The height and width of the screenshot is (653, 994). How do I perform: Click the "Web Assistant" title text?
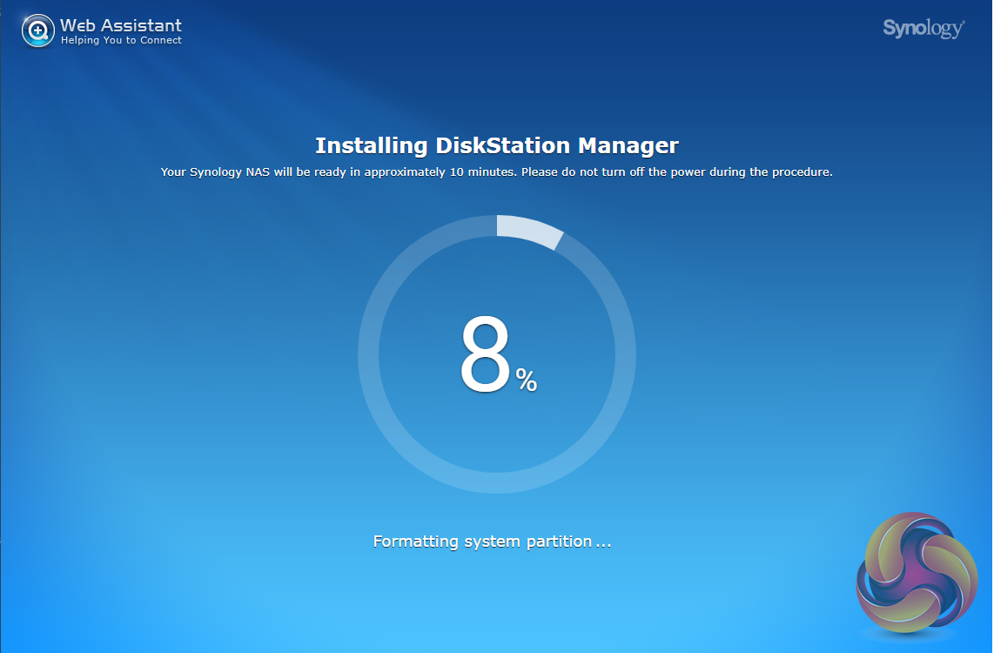pyautogui.click(x=121, y=24)
